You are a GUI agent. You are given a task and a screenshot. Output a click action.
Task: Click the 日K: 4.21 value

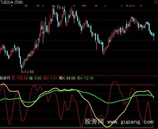[50, 78]
